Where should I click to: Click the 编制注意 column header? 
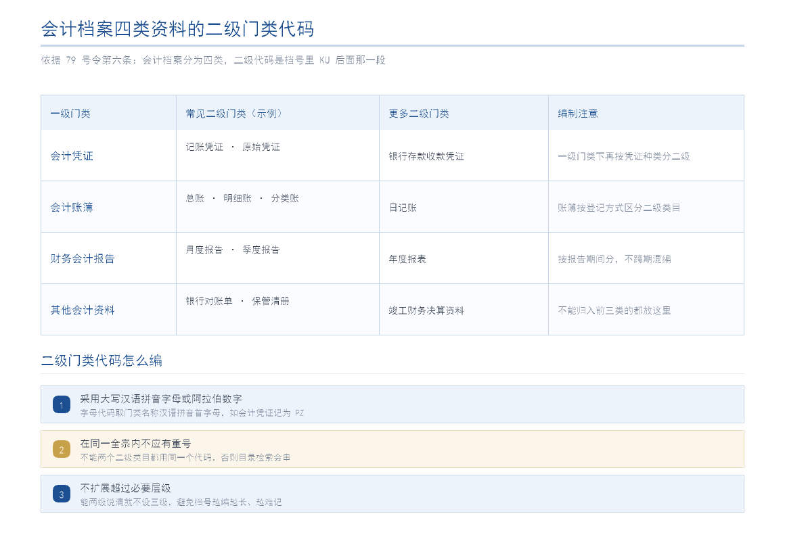[x=578, y=114]
